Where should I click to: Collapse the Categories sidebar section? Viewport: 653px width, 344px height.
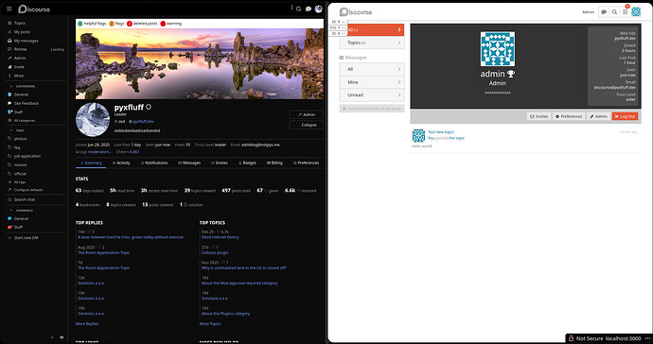click(23, 87)
